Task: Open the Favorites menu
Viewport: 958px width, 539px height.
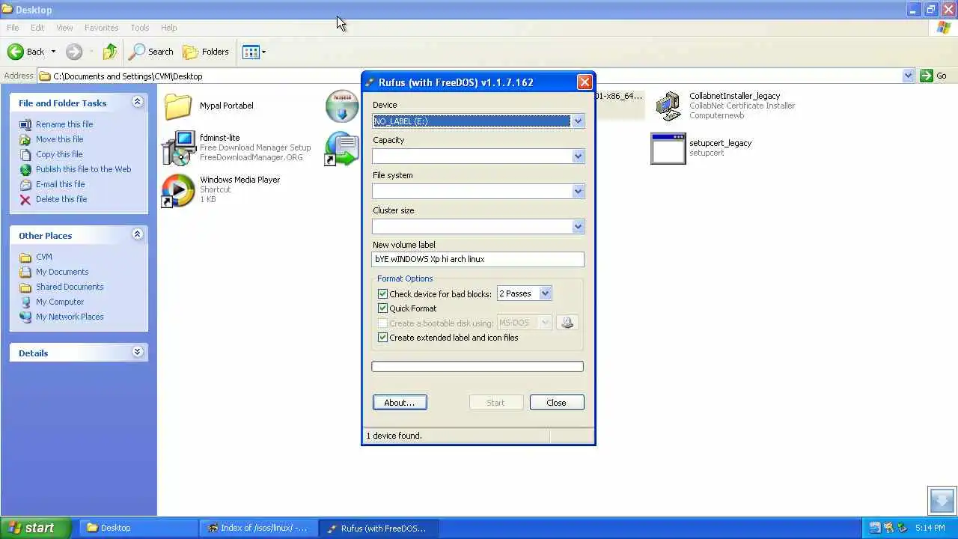Action: click(x=101, y=28)
